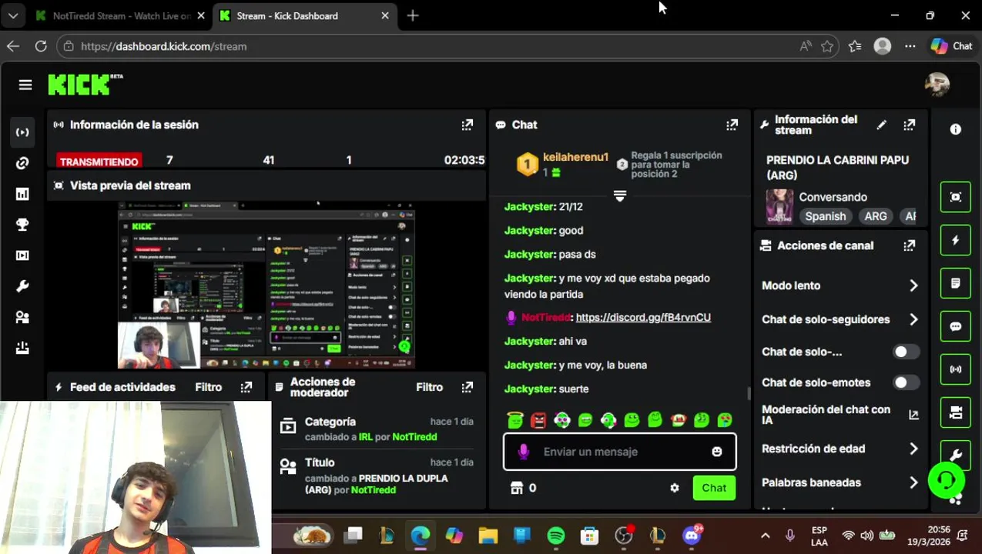Image resolution: width=982 pixels, height=554 pixels.
Task: Click the Enviar un mensaje input field
Action: coord(619,452)
